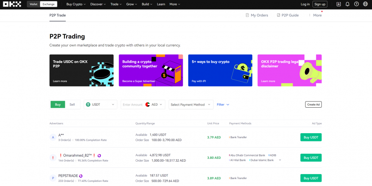Viewport: 372px width, 186px height.
Task: Click advertiser name PEPSTRADE
Action: point(68,176)
